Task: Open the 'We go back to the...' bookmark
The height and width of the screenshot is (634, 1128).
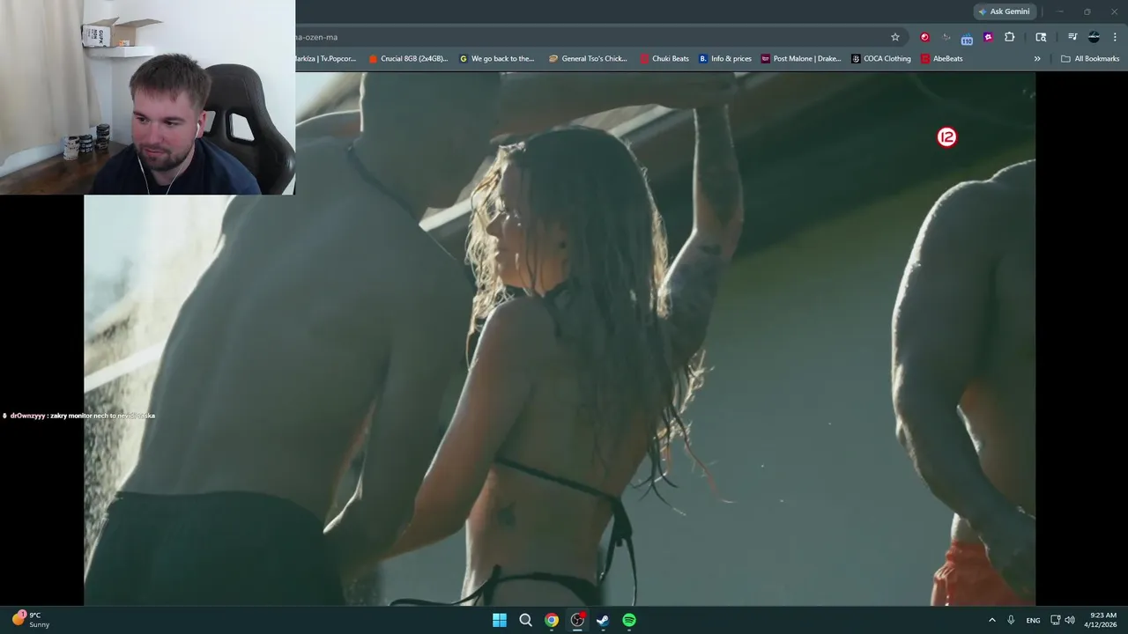Action: click(497, 59)
